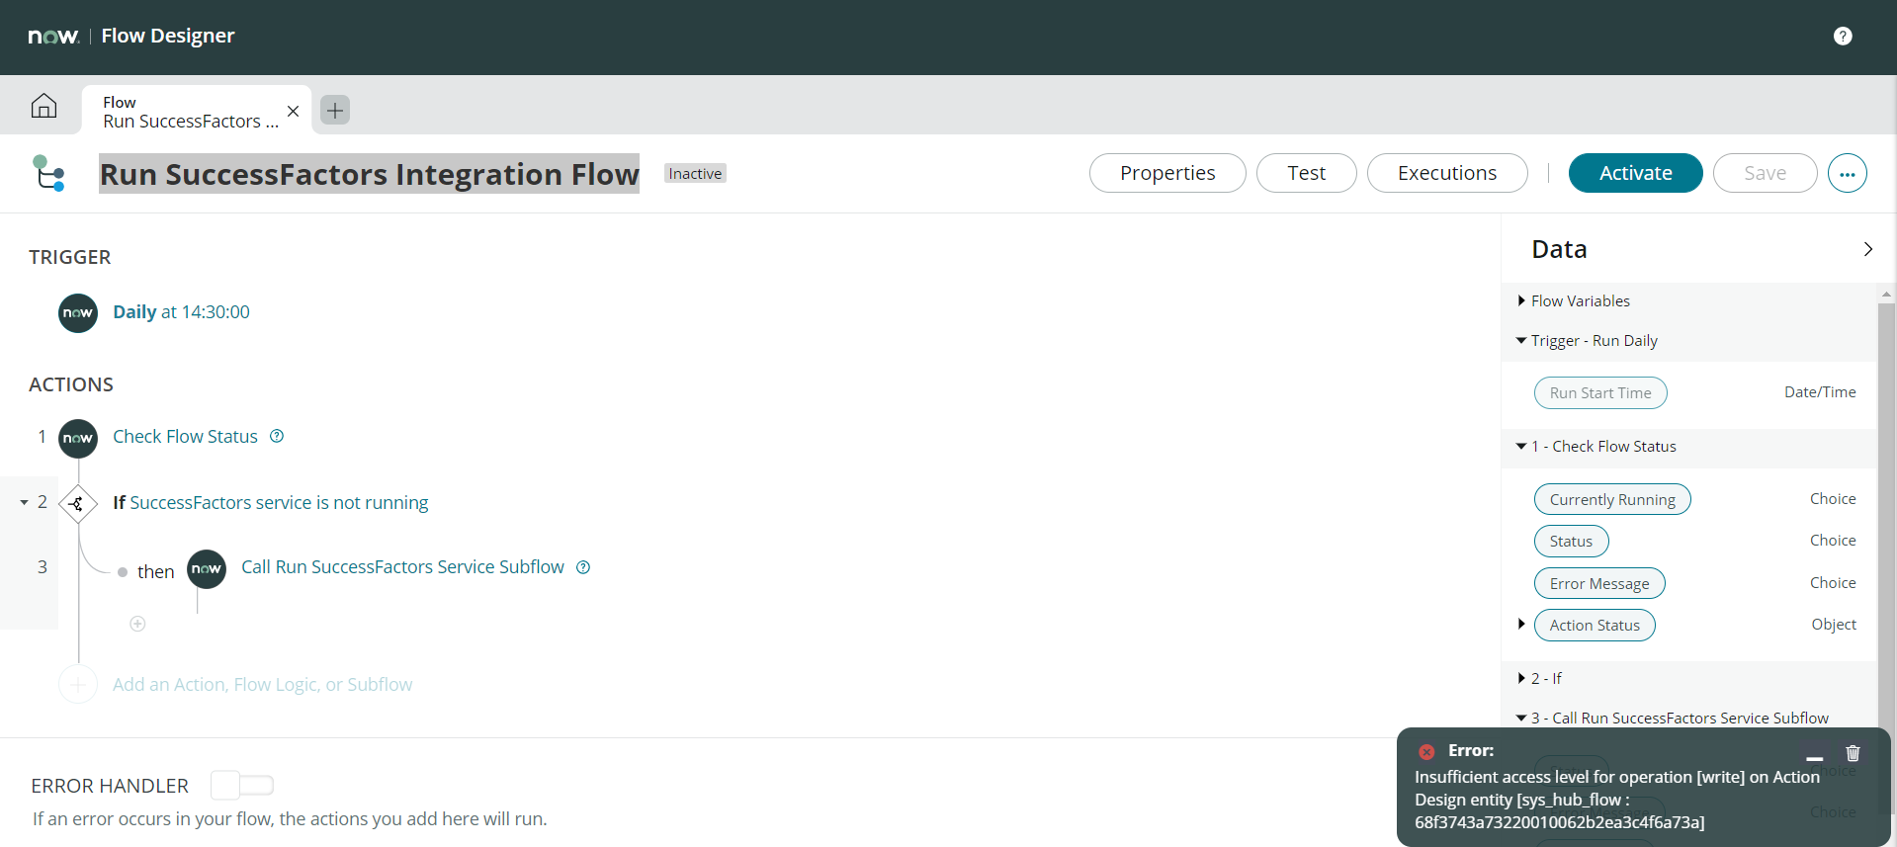The width and height of the screenshot is (1897, 847).
Task: Open help icon next to Check Flow Status
Action: click(x=277, y=436)
